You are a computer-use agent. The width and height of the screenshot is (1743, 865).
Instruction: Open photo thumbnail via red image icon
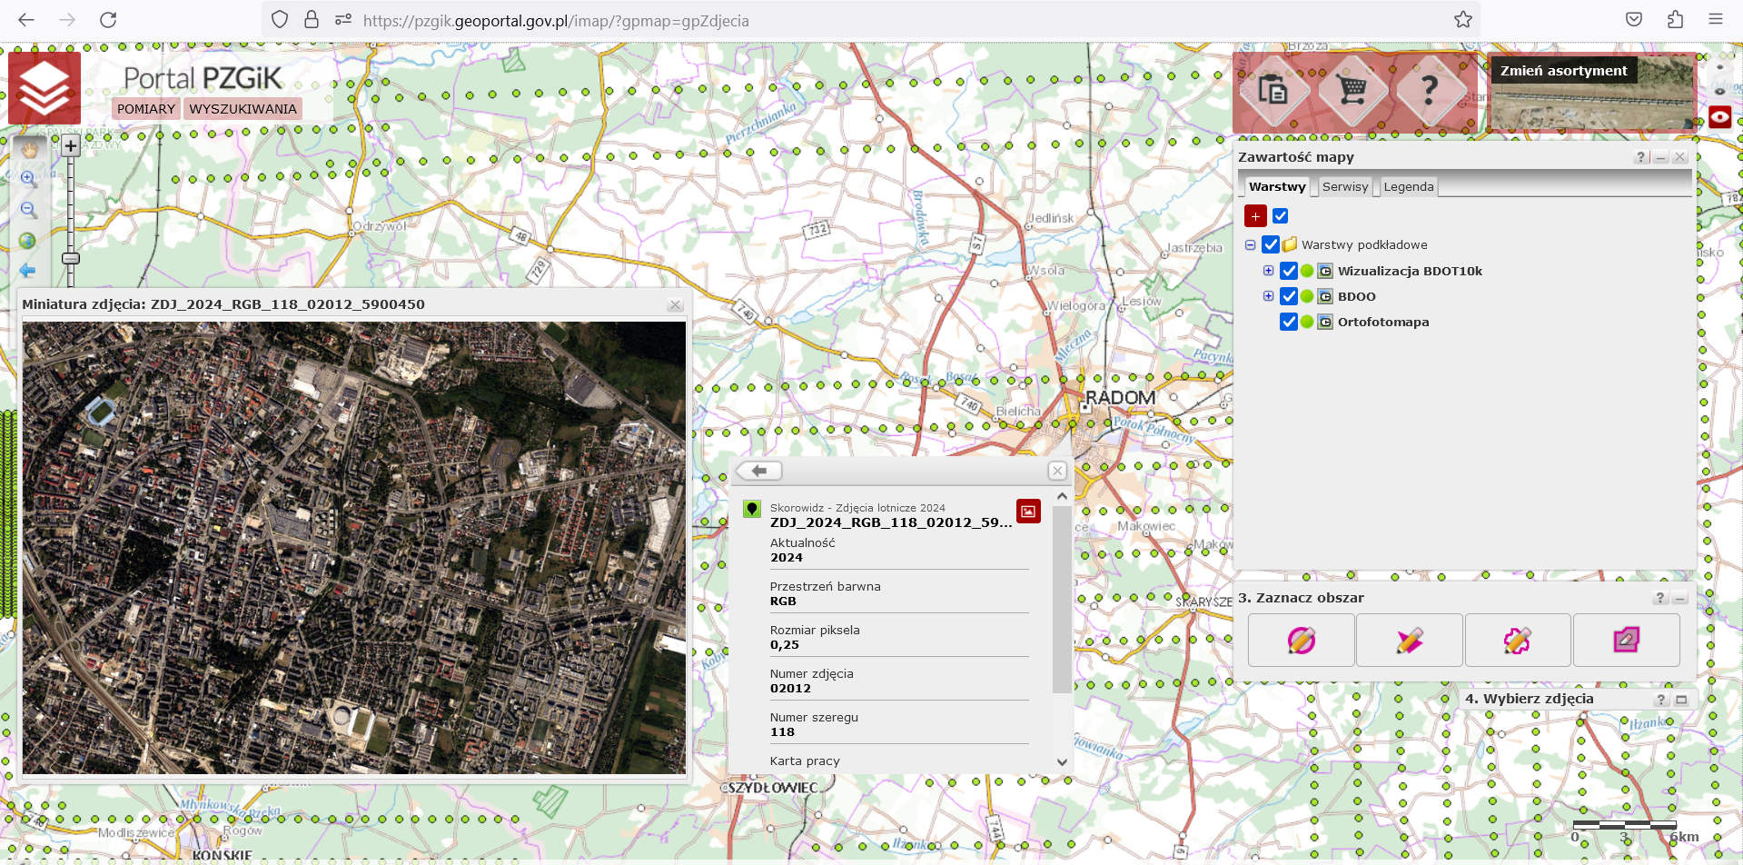click(x=1028, y=512)
